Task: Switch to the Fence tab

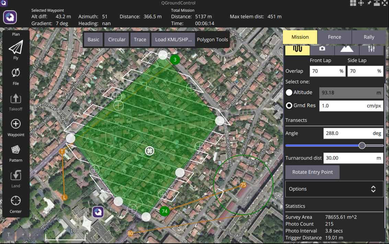Action: (x=334, y=37)
